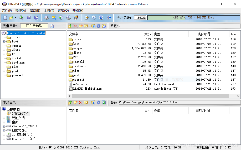This screenshot has height=150, width=241.
Task: Click gear settings icon in local toolbar
Action: [x=99, y=102]
